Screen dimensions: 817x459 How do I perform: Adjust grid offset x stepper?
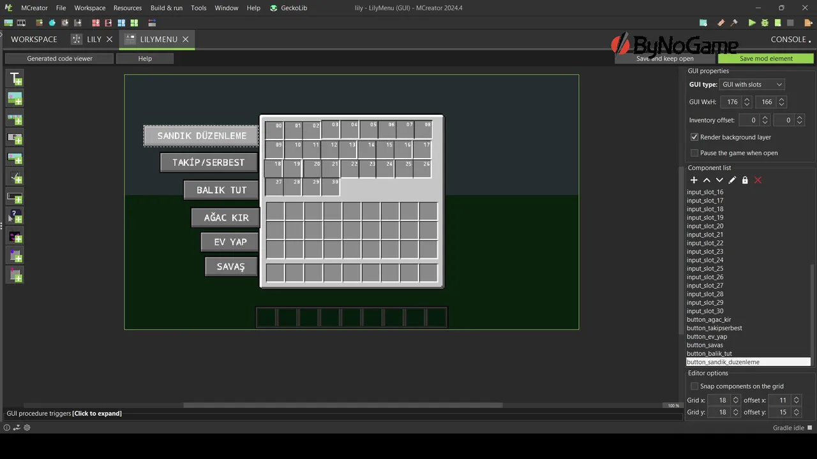pyautogui.click(x=796, y=400)
